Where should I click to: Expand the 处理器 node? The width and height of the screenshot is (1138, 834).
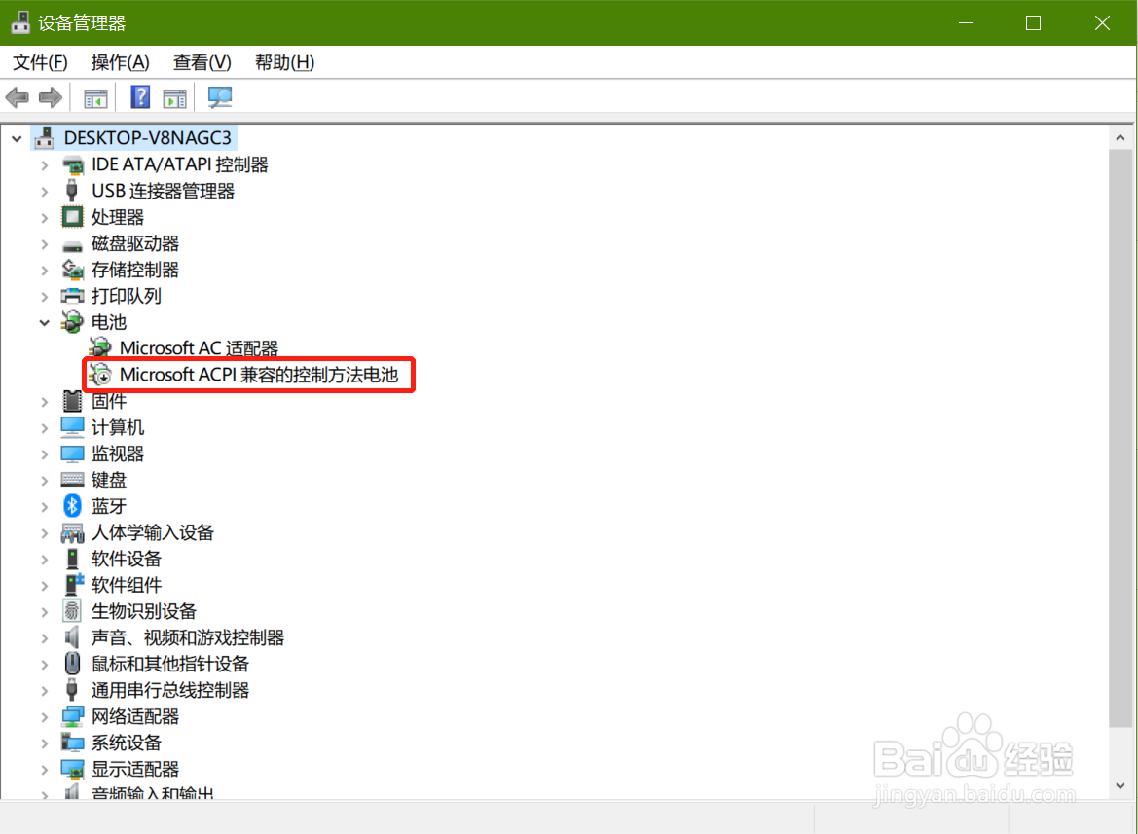(44, 218)
